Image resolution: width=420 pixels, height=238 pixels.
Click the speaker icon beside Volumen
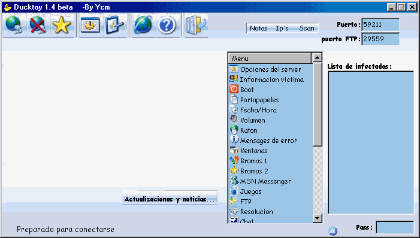pos(234,120)
